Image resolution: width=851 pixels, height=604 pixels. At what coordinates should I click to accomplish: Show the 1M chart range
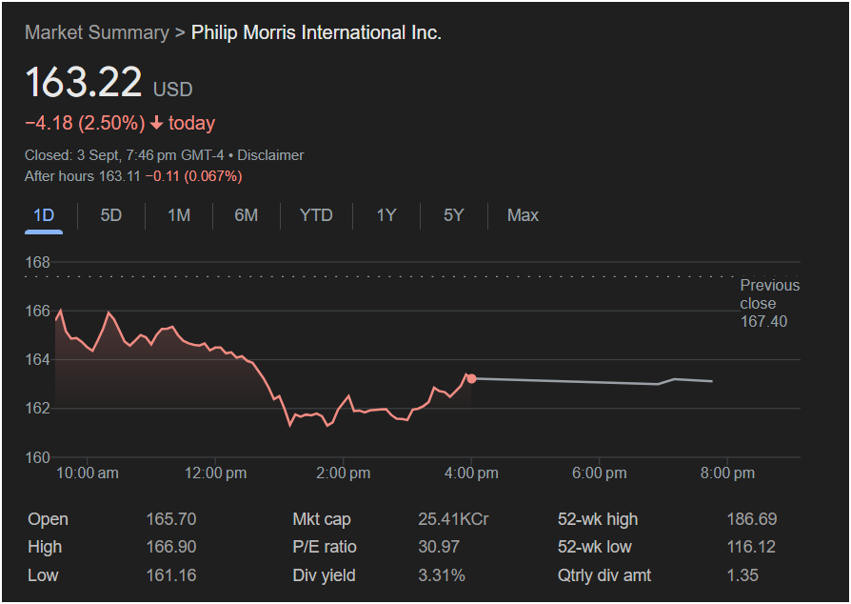tap(179, 215)
